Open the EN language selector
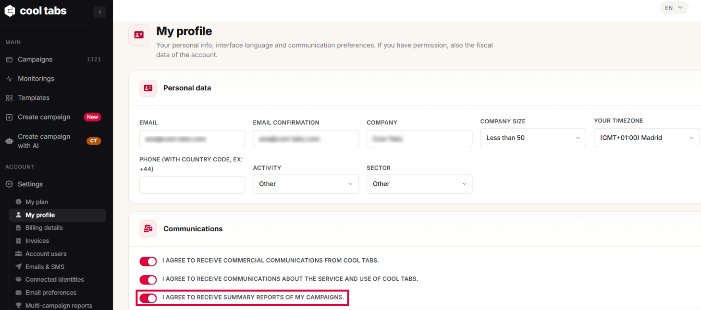This screenshot has width=701, height=310. (x=674, y=8)
